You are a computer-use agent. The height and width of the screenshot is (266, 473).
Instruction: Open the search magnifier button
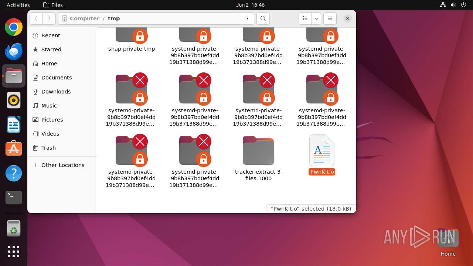coord(263,18)
